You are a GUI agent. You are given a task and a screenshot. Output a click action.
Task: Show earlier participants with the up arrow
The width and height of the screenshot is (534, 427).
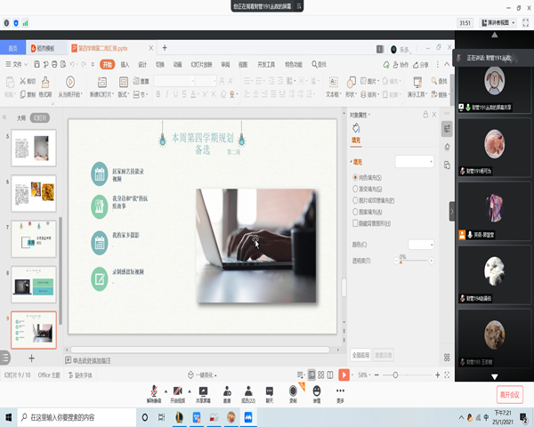[x=495, y=35]
